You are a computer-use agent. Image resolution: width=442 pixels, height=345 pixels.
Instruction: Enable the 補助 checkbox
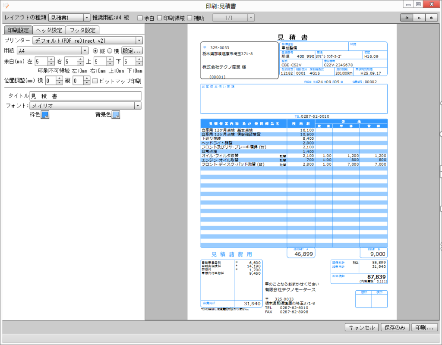tap(189, 18)
